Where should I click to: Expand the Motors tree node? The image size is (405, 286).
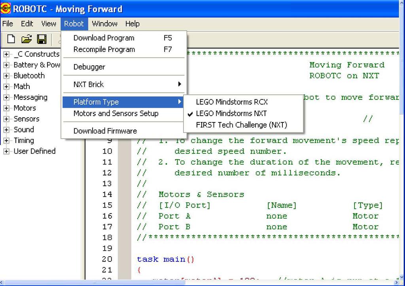tap(6, 108)
